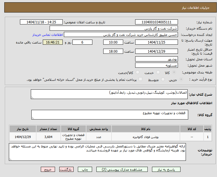Open اطلاعات تماس خریدار link

coord(48,35)
